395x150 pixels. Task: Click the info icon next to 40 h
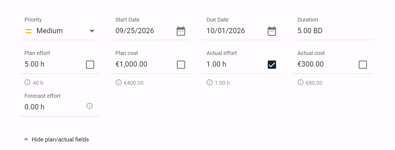(27, 82)
